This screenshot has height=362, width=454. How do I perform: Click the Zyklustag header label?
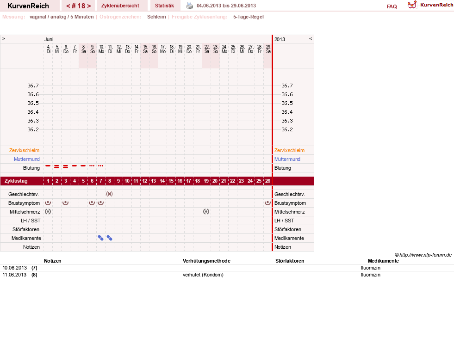point(16,181)
